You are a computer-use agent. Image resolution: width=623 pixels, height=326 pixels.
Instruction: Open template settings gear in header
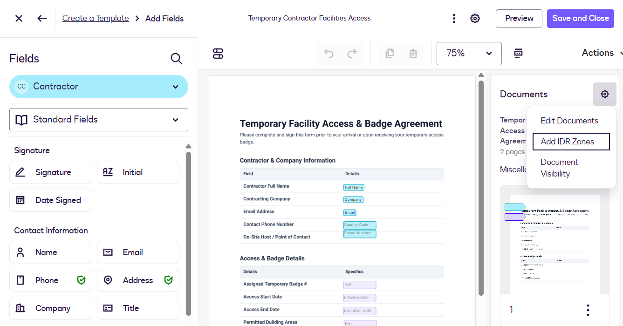[475, 19]
